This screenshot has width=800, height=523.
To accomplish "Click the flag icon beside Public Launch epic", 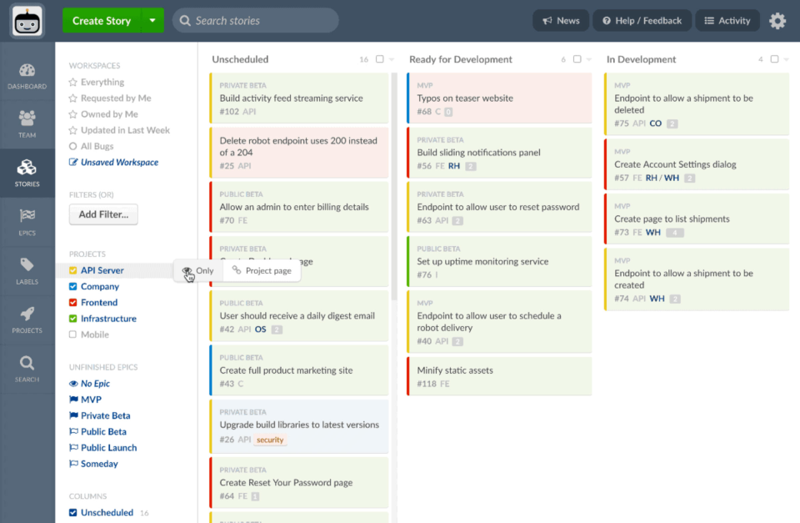I will (x=73, y=448).
